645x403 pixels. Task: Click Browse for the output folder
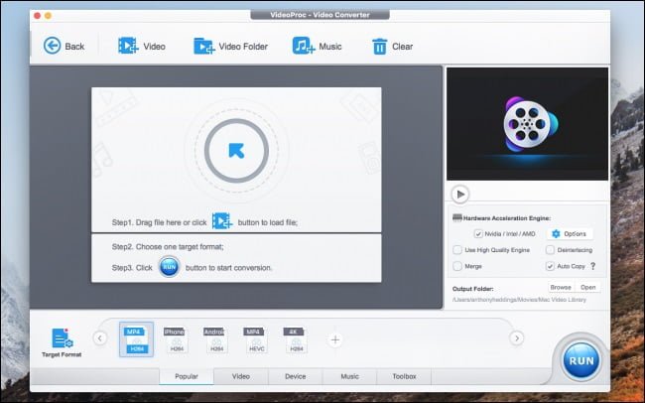click(561, 287)
